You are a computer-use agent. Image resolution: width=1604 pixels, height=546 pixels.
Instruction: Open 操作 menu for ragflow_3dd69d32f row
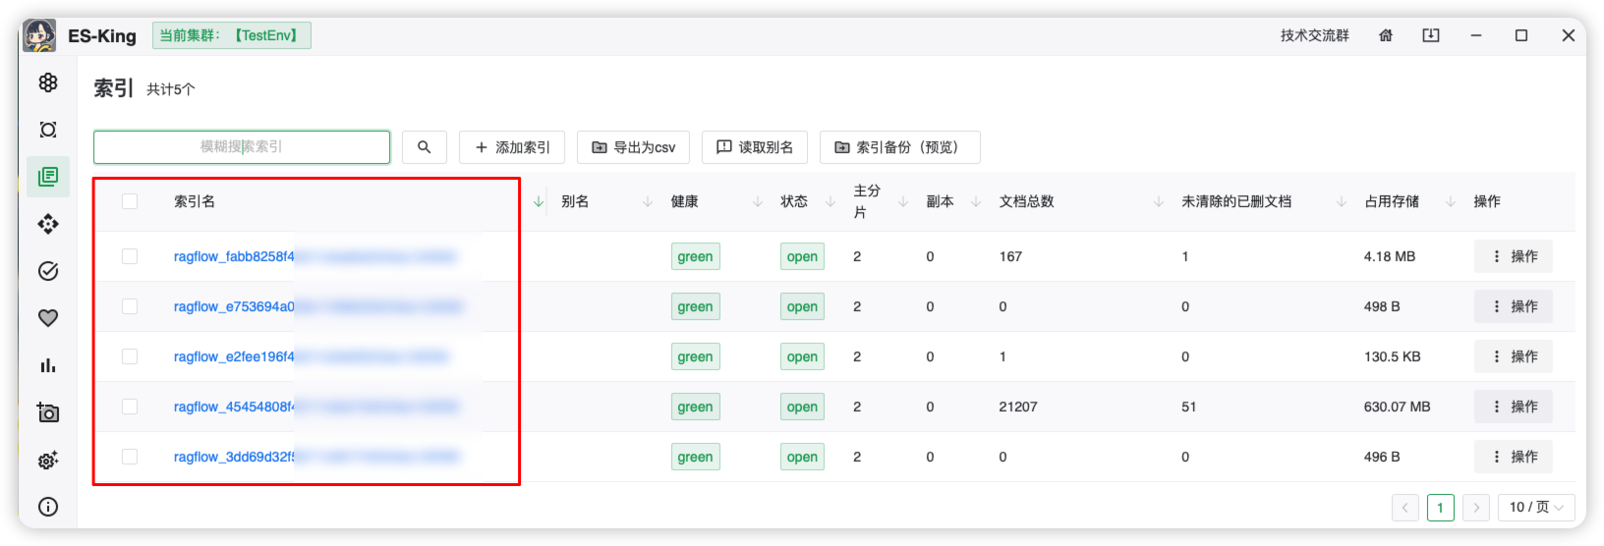click(1514, 457)
